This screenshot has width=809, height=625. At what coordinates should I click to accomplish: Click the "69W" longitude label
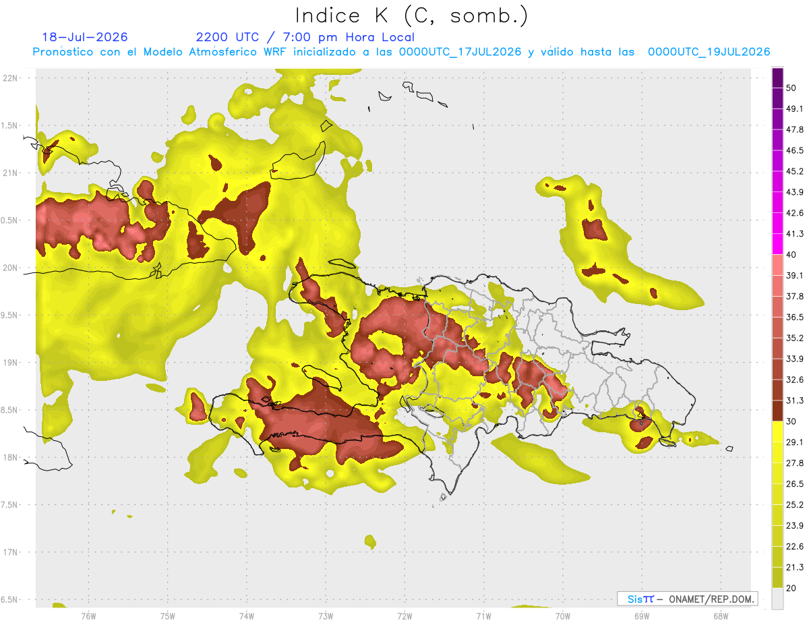pos(642,616)
